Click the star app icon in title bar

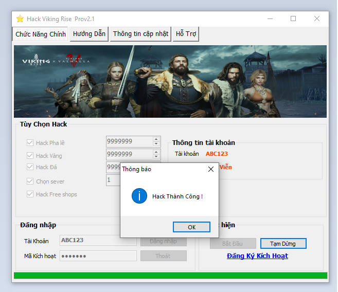point(20,19)
